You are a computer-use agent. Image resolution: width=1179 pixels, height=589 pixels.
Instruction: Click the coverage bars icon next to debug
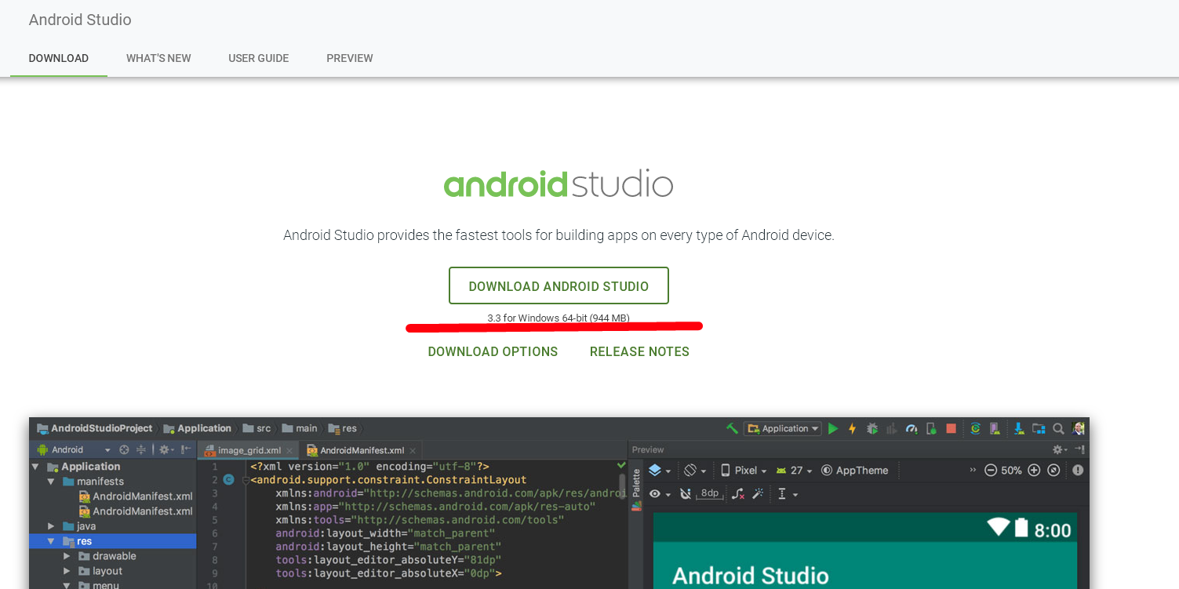[x=892, y=428]
